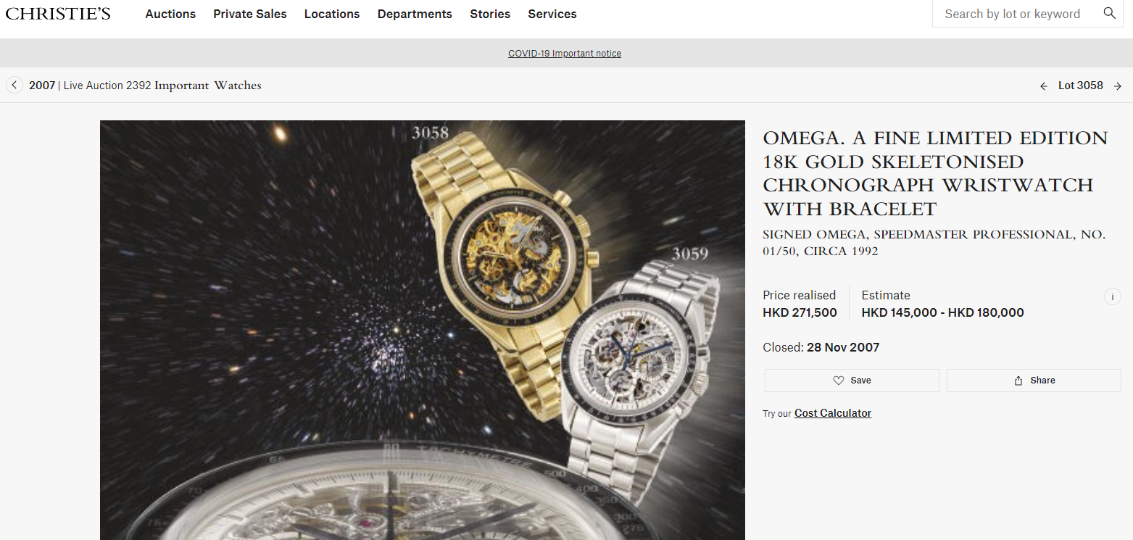Open the Stories section
The image size is (1133, 540).
[490, 14]
